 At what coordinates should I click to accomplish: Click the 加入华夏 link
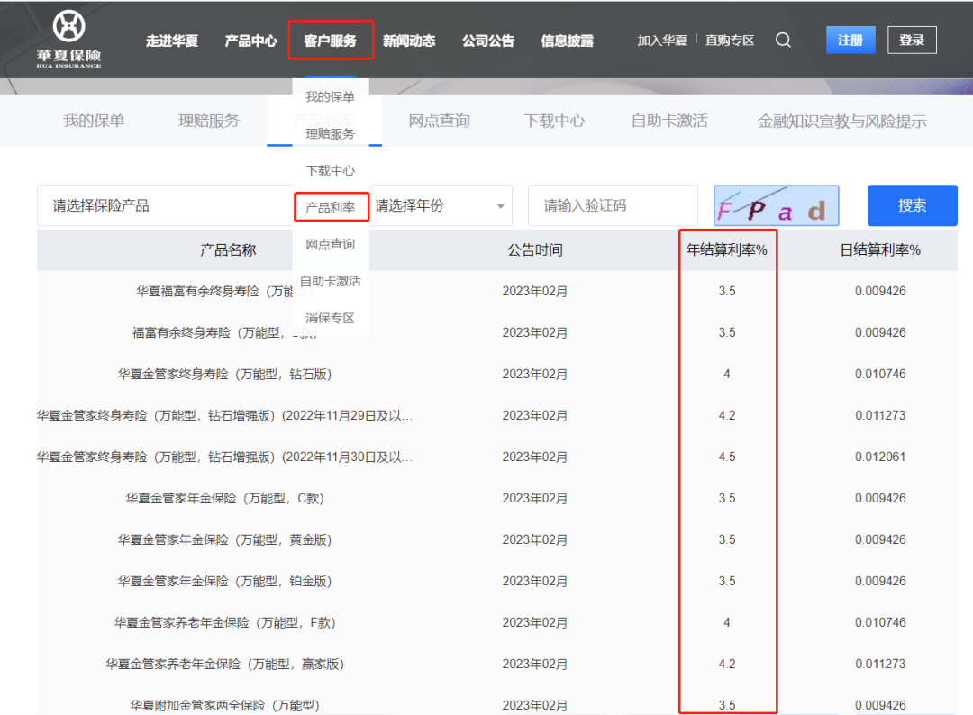tap(661, 41)
